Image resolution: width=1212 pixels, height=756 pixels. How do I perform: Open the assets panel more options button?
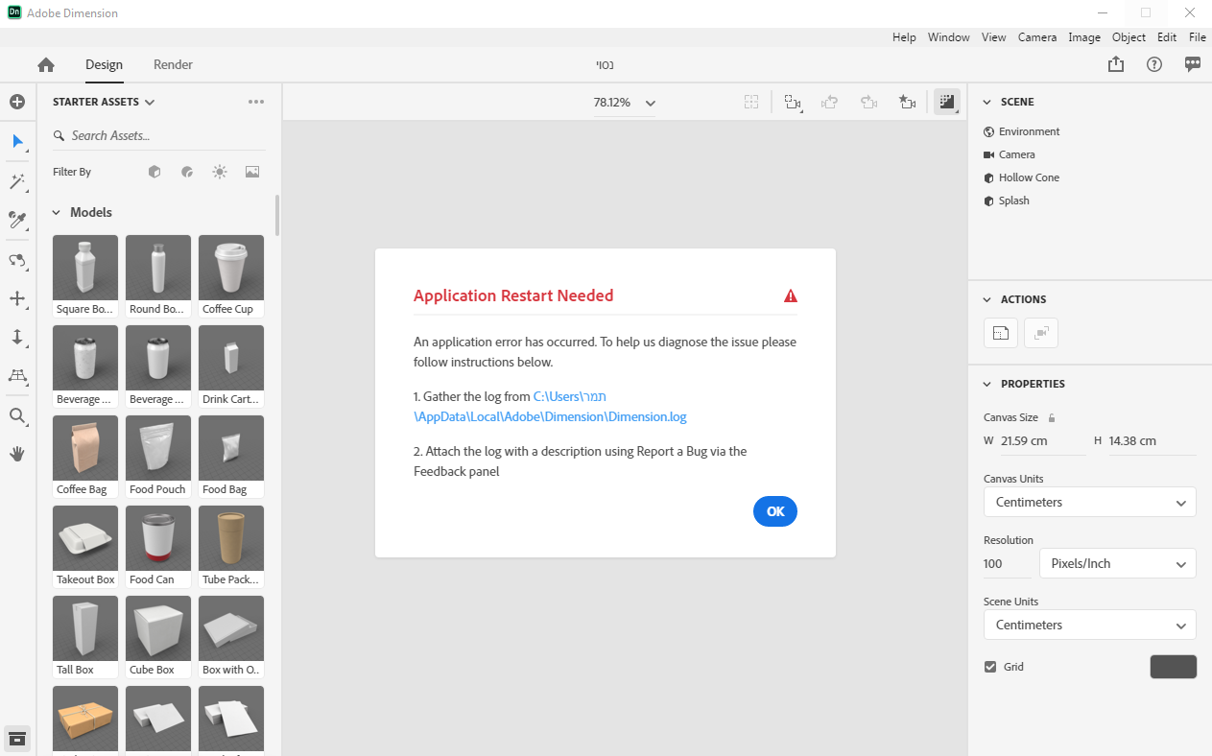tap(255, 102)
